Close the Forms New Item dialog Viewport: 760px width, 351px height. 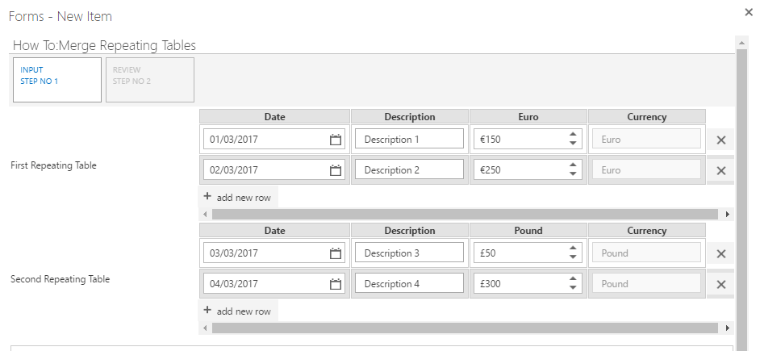(x=749, y=13)
